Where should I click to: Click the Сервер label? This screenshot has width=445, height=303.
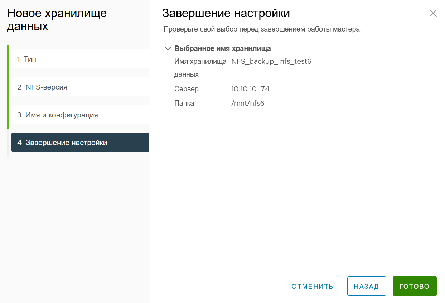187,89
